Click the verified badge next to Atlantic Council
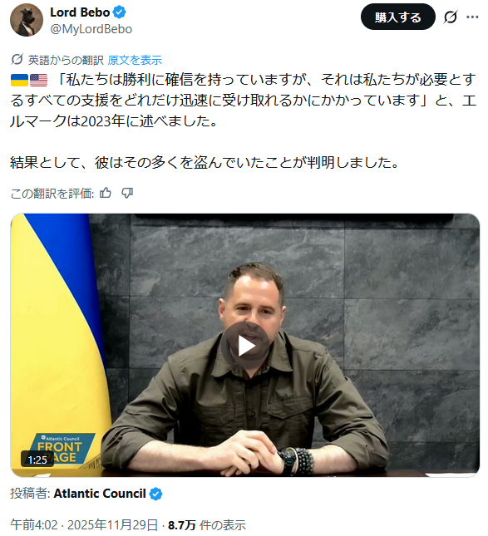The height and width of the screenshot is (536, 488). (156, 494)
